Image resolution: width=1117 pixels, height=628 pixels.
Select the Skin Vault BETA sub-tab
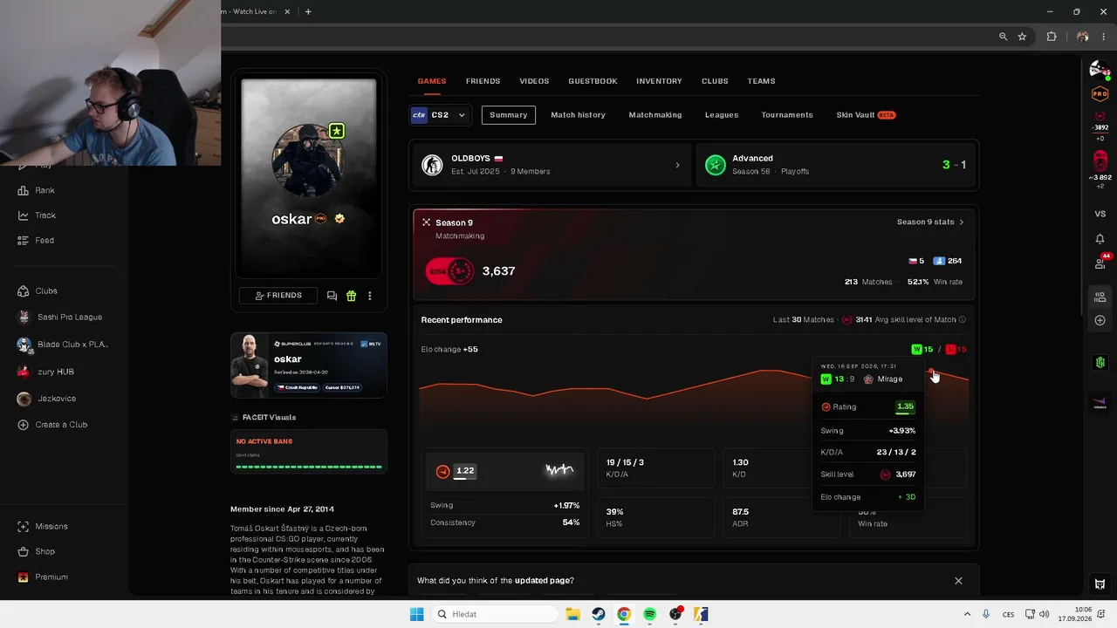coord(866,115)
